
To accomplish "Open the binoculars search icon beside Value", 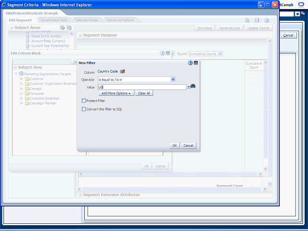I will coord(193,86).
